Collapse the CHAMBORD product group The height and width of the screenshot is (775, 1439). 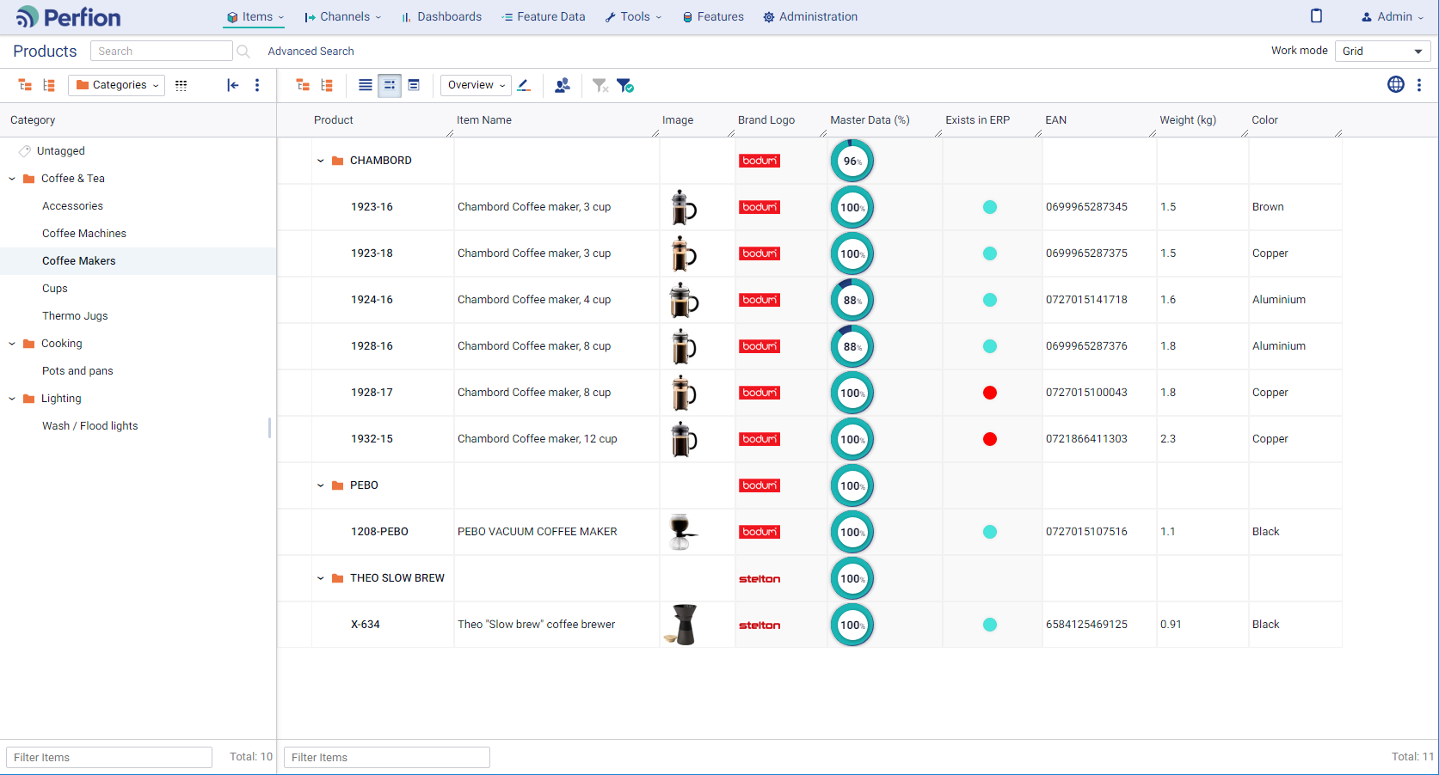click(x=321, y=161)
